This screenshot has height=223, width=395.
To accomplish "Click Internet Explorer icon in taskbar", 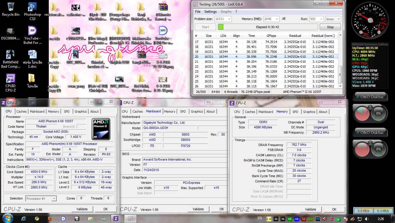I will pyautogui.click(x=24, y=218).
